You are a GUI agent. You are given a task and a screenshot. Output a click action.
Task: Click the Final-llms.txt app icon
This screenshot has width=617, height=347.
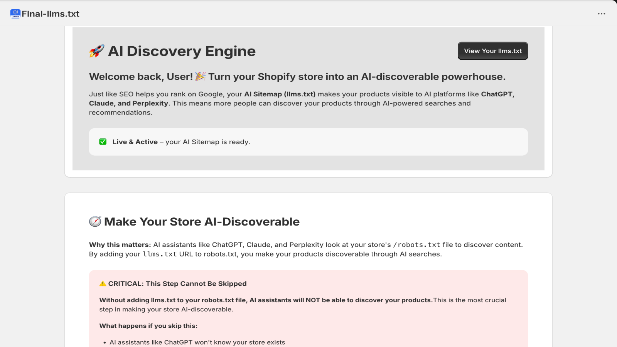click(x=15, y=14)
